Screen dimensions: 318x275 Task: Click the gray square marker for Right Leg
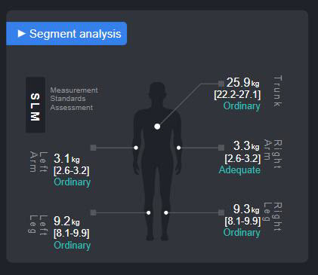pos(221,212)
